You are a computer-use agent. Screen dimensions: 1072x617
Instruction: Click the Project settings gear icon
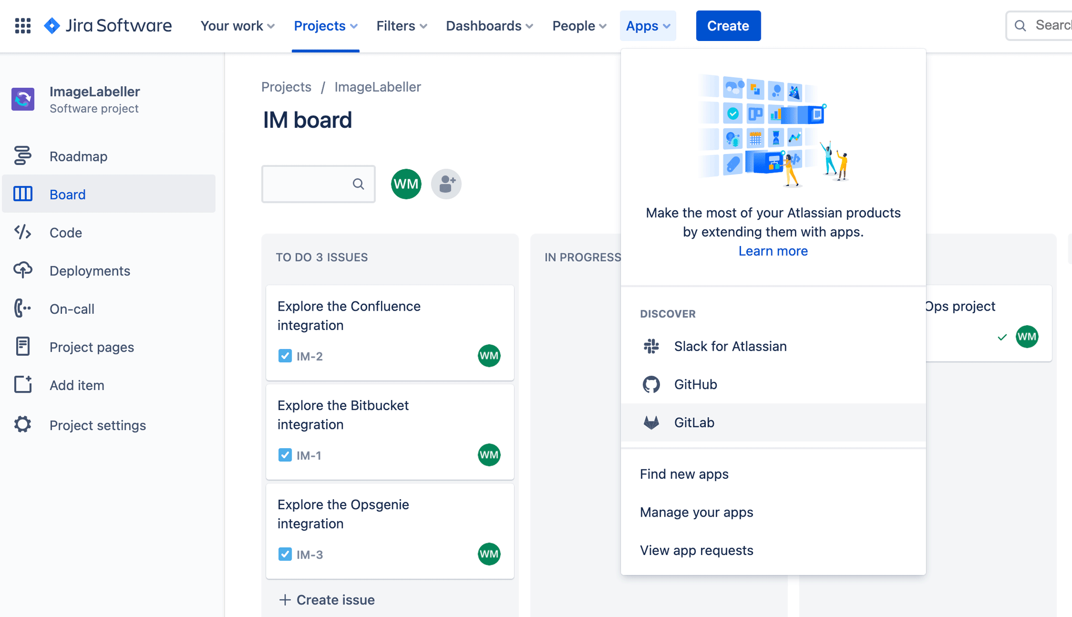tap(23, 424)
